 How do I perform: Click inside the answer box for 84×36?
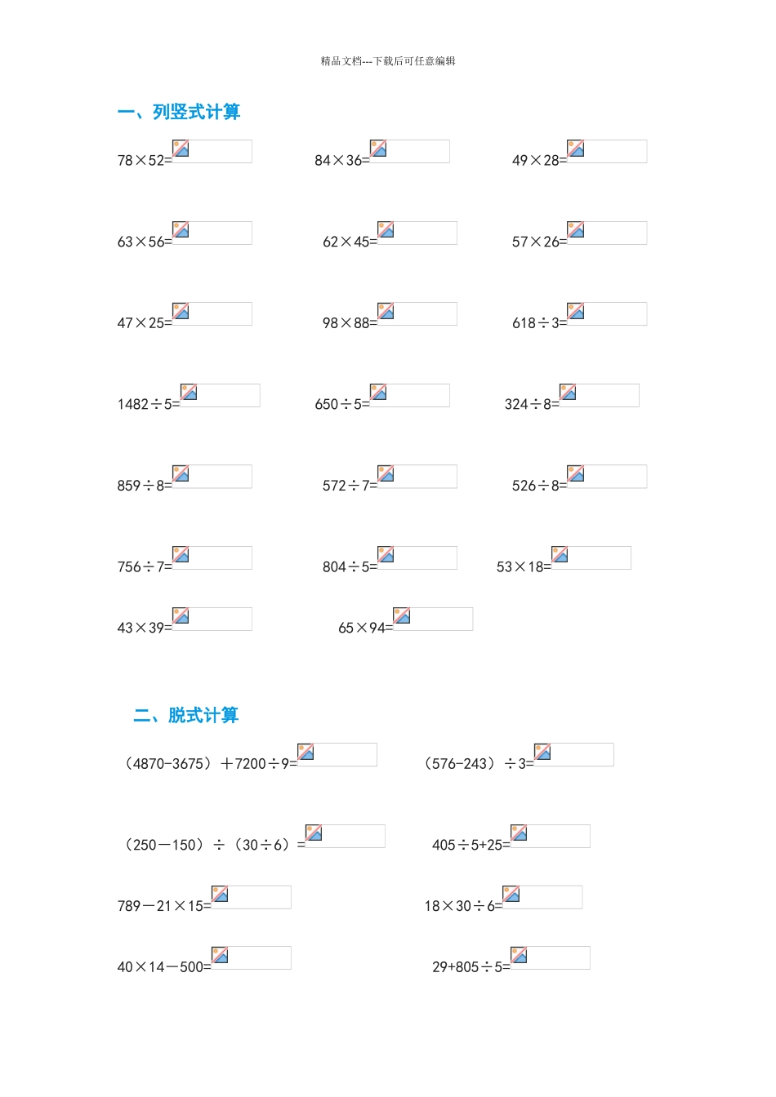418,151
